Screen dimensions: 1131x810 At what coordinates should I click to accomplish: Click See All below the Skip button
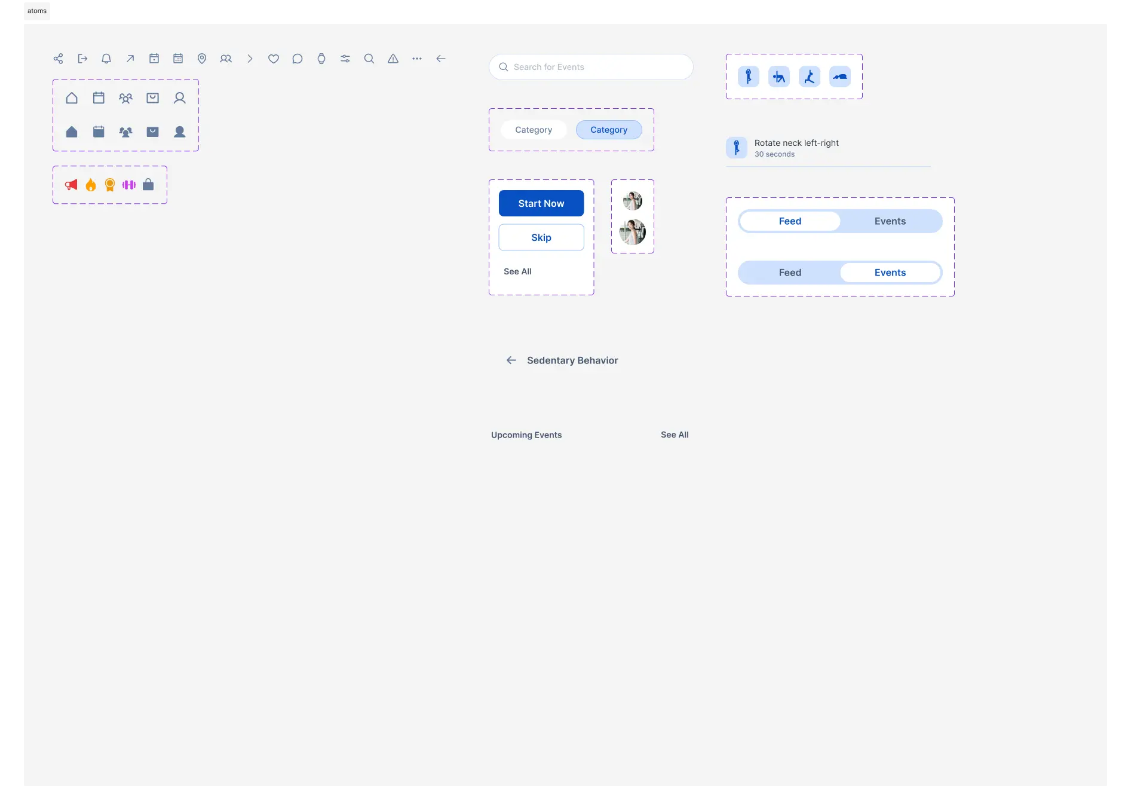coord(517,271)
